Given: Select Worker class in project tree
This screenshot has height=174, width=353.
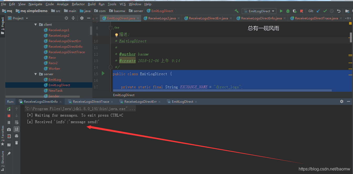Looking at the screenshot, I should (54, 69).
